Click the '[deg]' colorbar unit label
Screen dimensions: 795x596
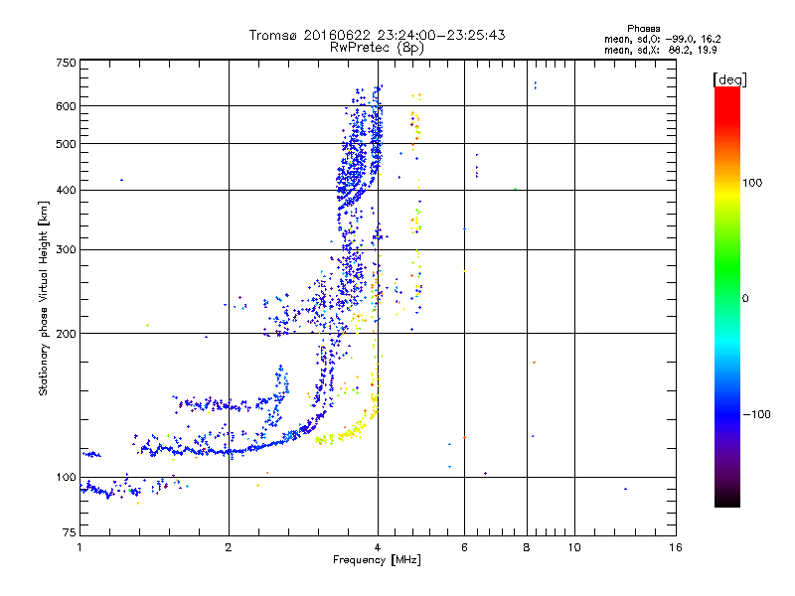click(x=729, y=79)
